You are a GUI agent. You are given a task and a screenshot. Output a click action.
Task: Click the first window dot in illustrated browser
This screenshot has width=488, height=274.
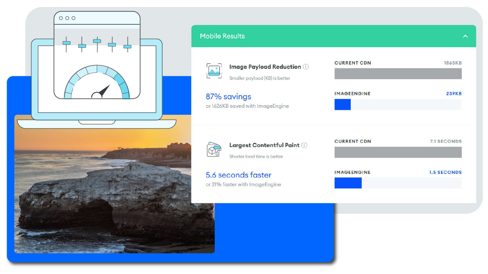[61, 18]
